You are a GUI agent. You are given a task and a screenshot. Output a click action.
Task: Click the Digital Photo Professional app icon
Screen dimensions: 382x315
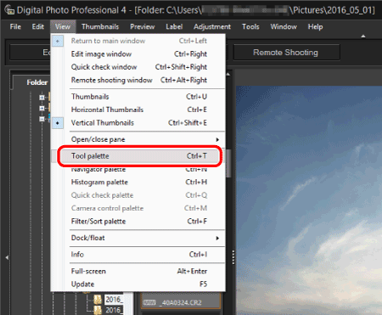(x=9, y=10)
